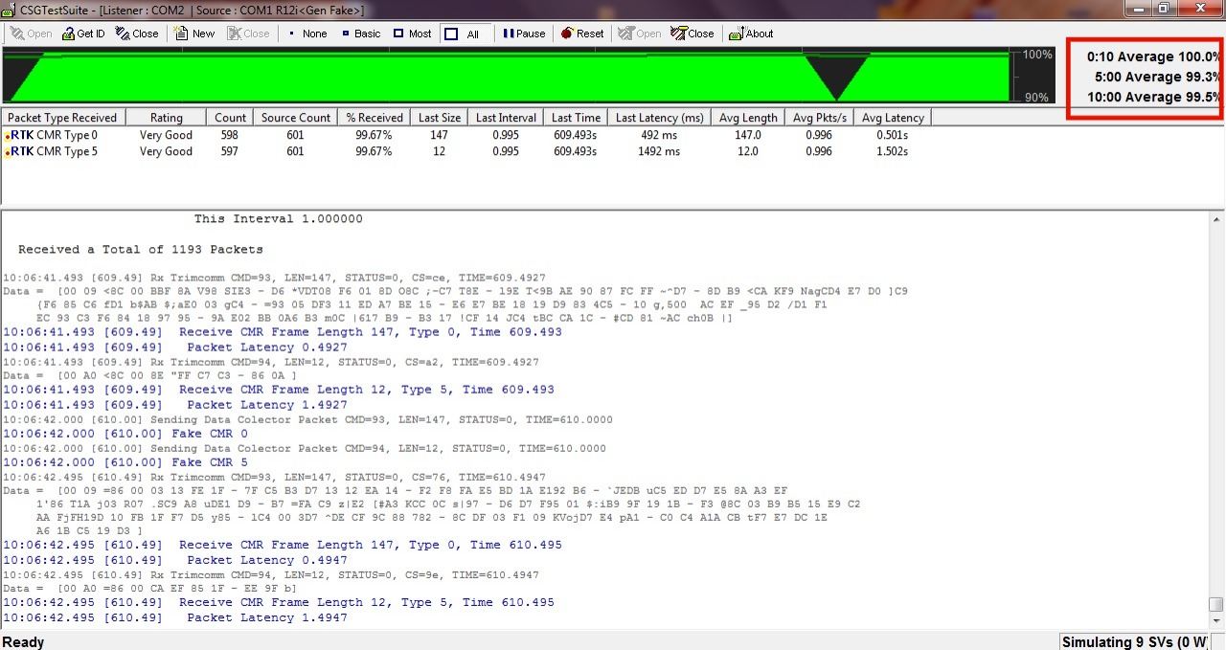The height and width of the screenshot is (650, 1226).
Task: Click the 10:00 Average 99.5% readout
Action: 1153,98
